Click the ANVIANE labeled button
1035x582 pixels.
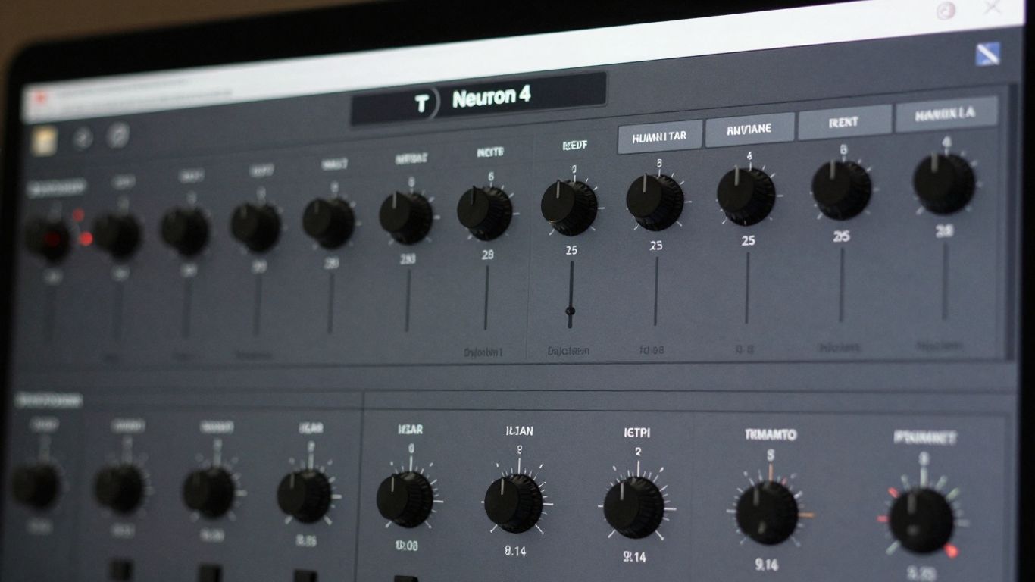(749, 129)
